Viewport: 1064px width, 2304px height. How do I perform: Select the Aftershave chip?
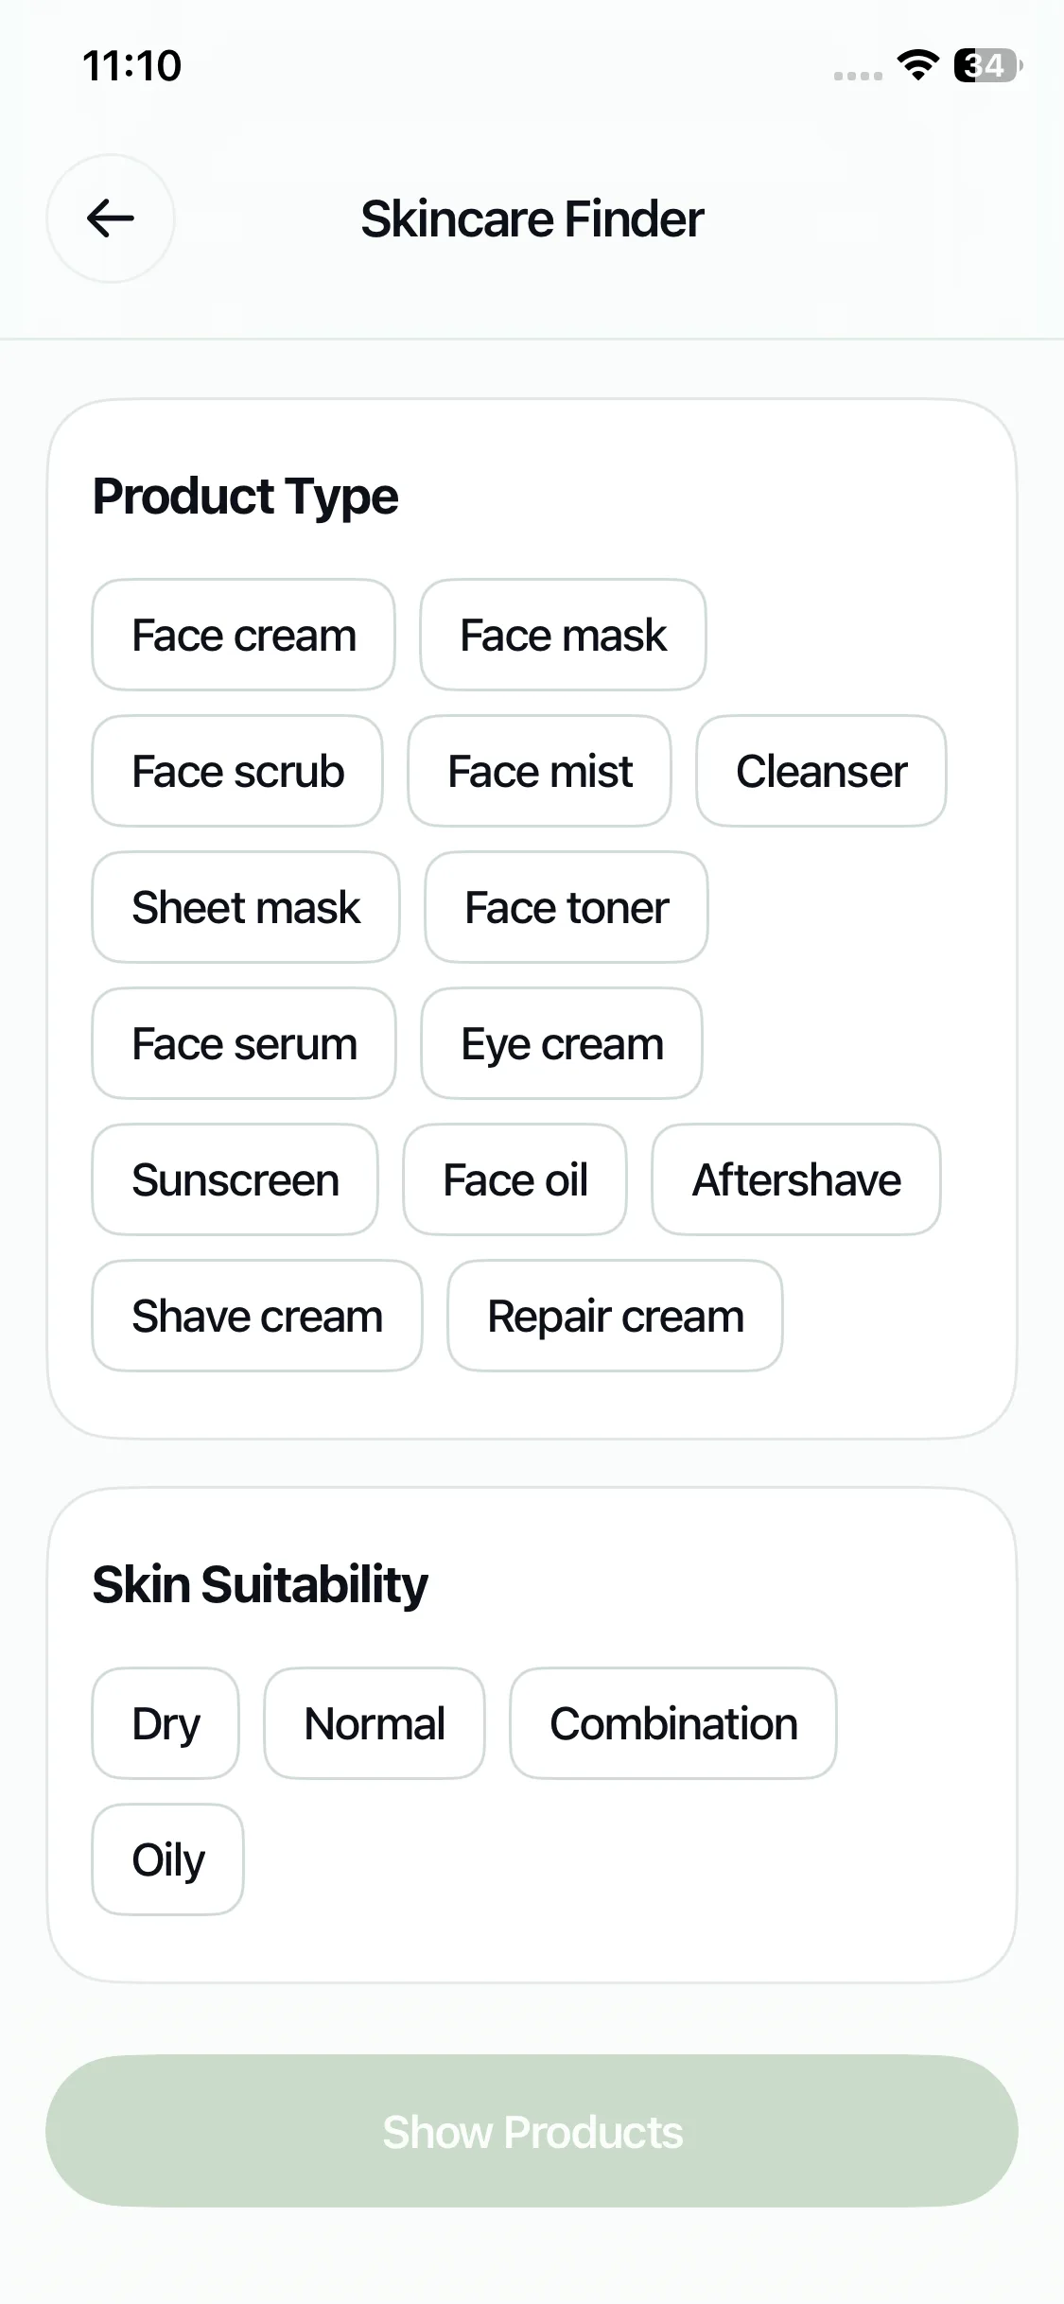pyautogui.click(x=796, y=1180)
